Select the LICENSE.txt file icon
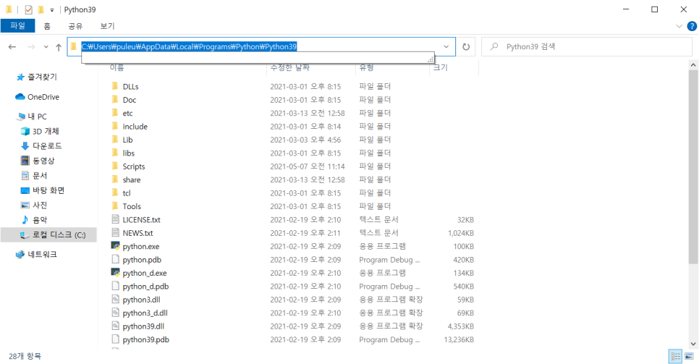 (116, 219)
